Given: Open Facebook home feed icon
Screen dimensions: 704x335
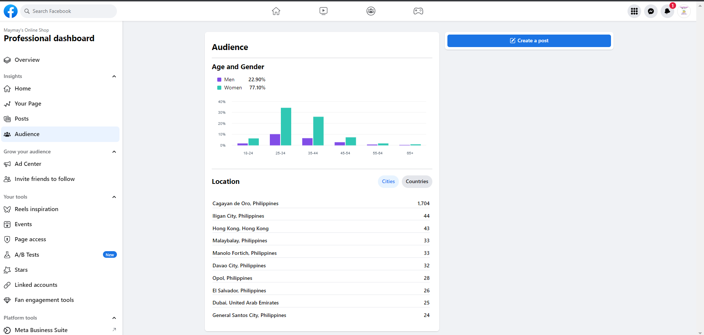Looking at the screenshot, I should pyautogui.click(x=276, y=11).
